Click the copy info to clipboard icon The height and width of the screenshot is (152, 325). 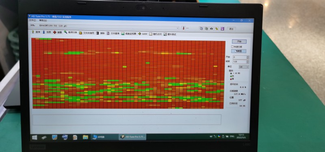(201, 28)
